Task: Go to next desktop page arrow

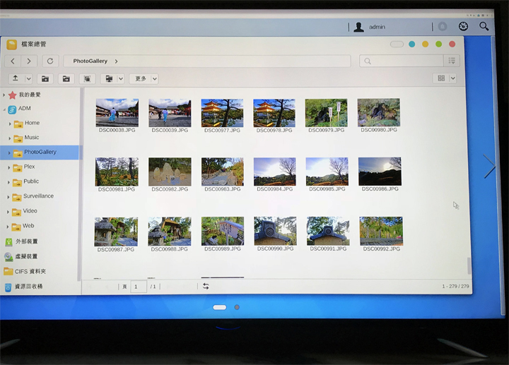Action: [x=489, y=166]
